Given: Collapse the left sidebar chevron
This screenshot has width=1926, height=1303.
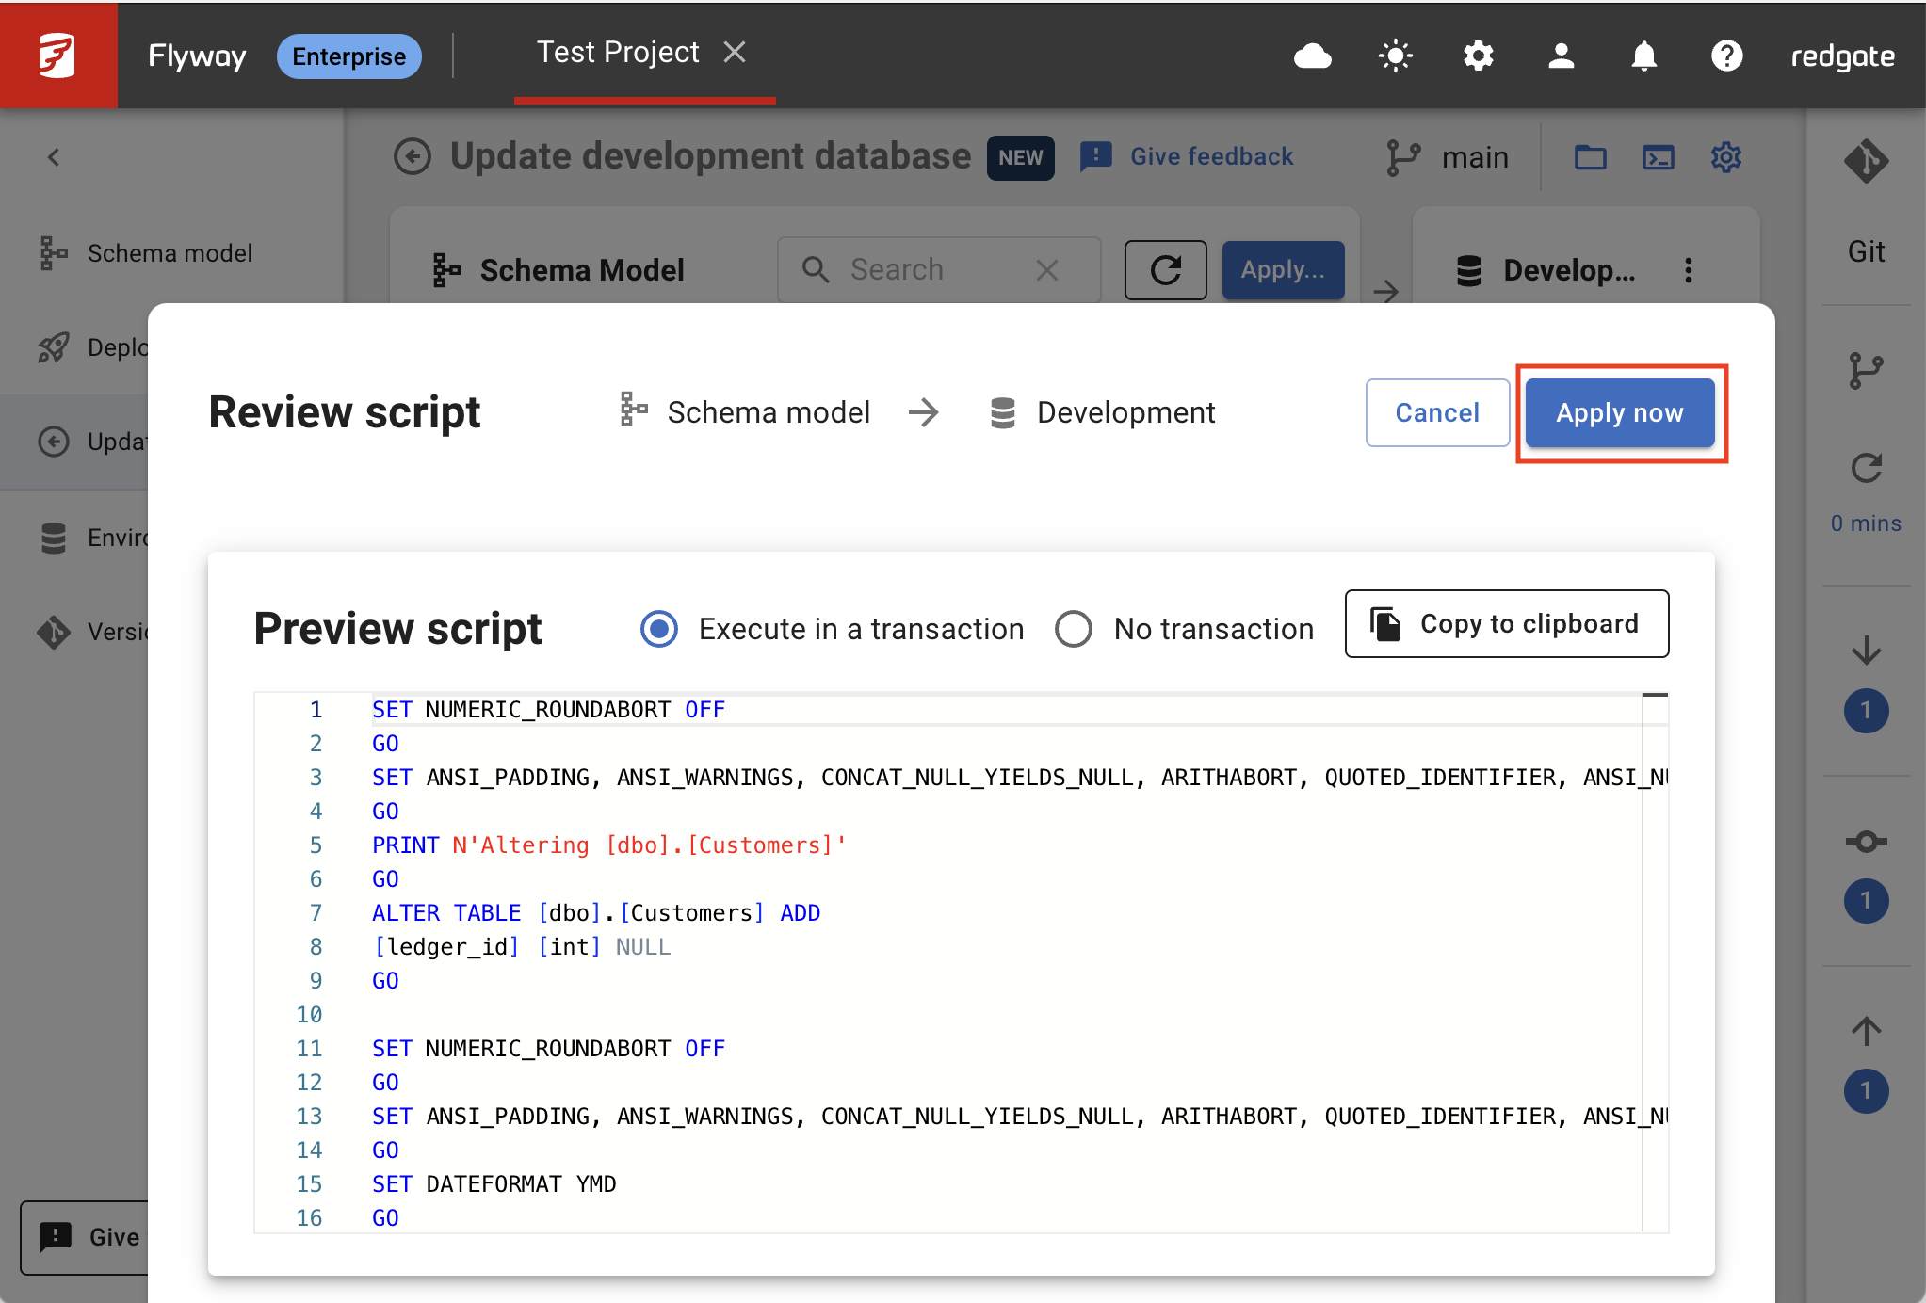Looking at the screenshot, I should pos(54,157).
